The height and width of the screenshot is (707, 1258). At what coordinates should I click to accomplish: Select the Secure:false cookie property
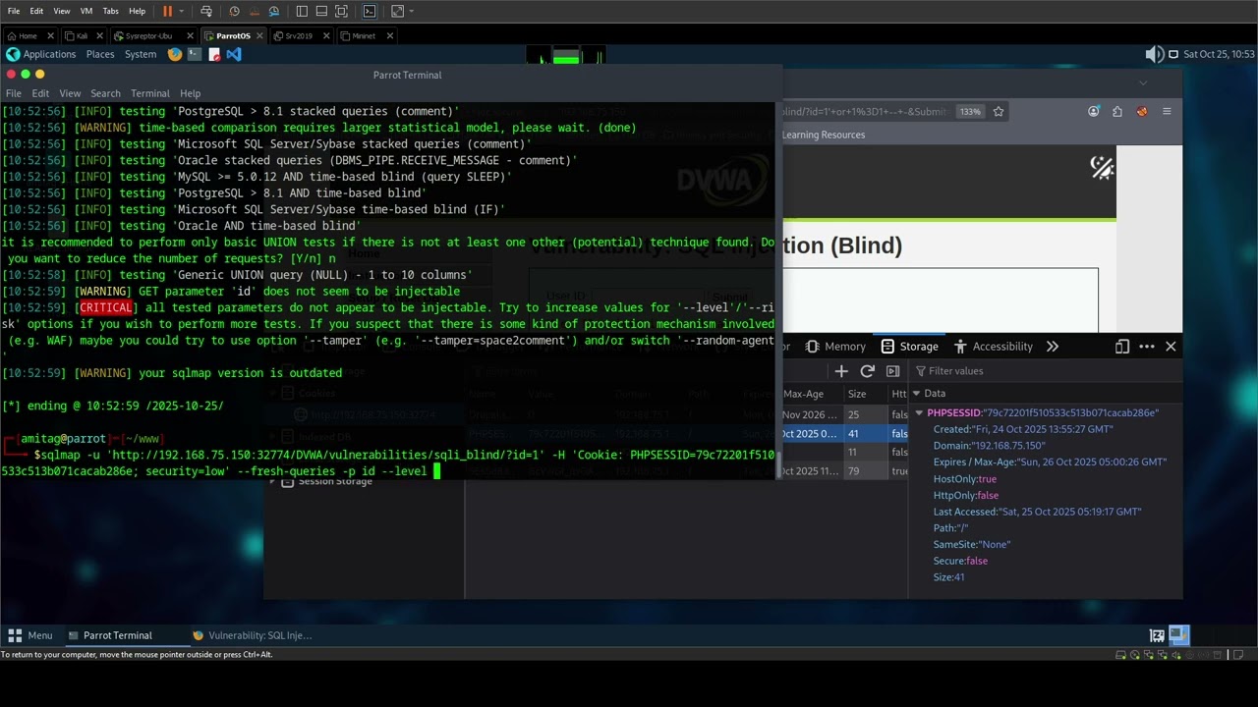tap(960, 561)
